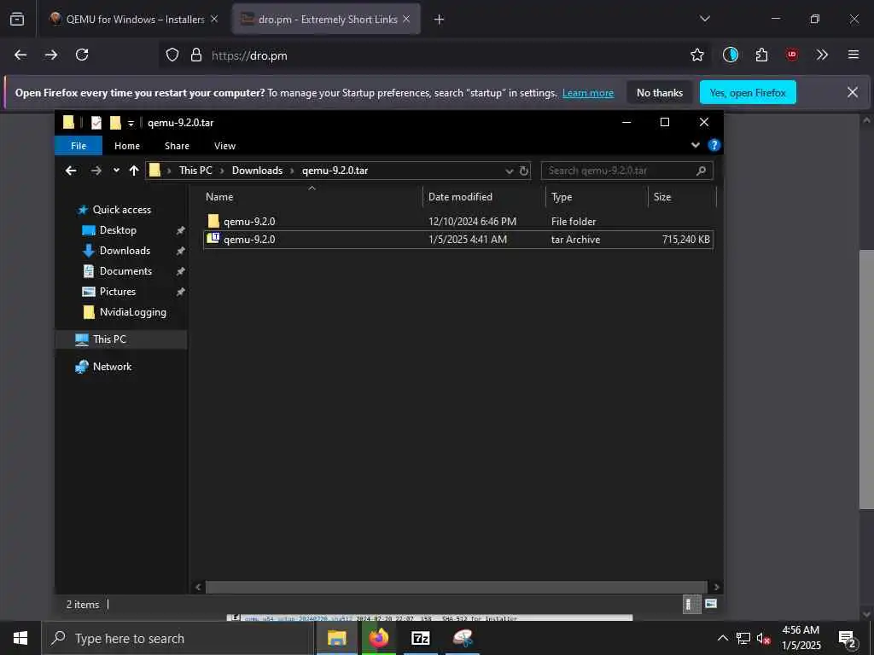874x655 pixels.
Task: Sort by Name column header
Action: [312, 197]
